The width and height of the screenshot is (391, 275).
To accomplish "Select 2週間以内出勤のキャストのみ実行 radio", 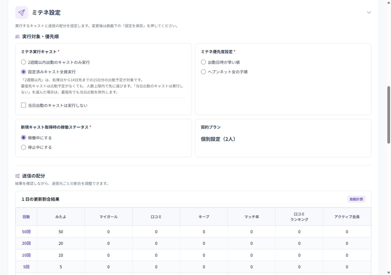I will pos(23,62).
